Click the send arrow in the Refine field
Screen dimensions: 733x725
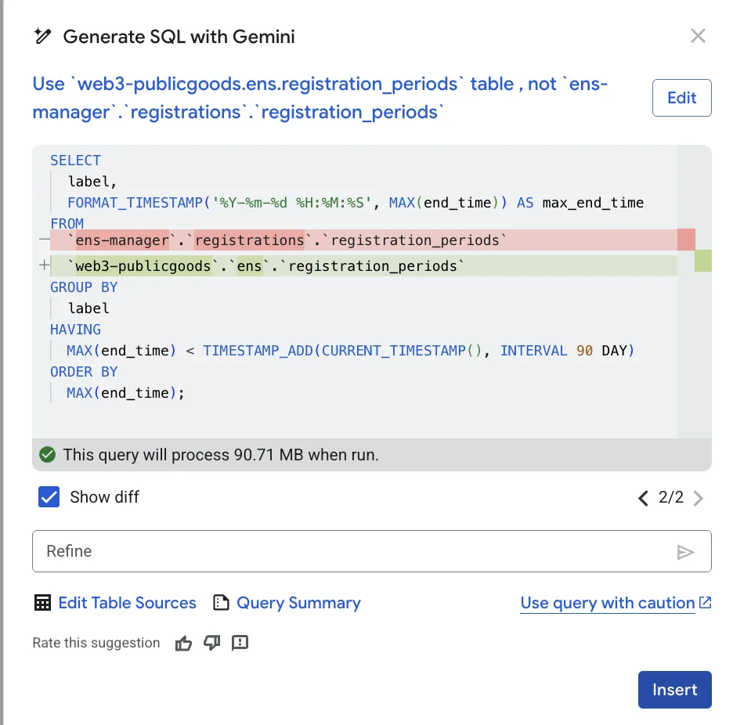tap(687, 551)
